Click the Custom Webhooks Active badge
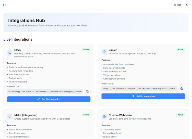The width and height of the screenshot is (192, 139). 180,115
